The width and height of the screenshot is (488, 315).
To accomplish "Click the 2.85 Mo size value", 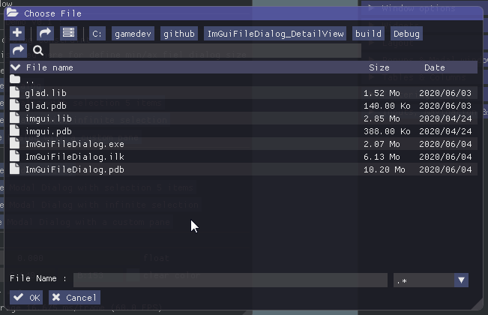I will (x=382, y=118).
